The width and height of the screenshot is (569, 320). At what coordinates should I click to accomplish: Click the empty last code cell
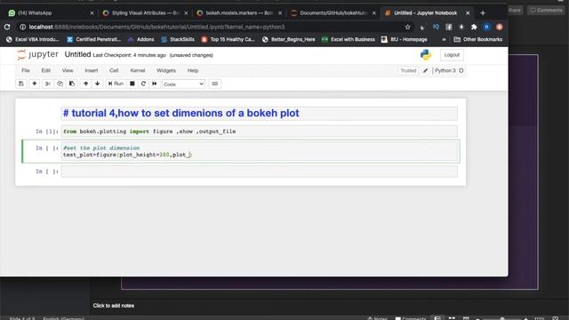pyautogui.click(x=260, y=172)
